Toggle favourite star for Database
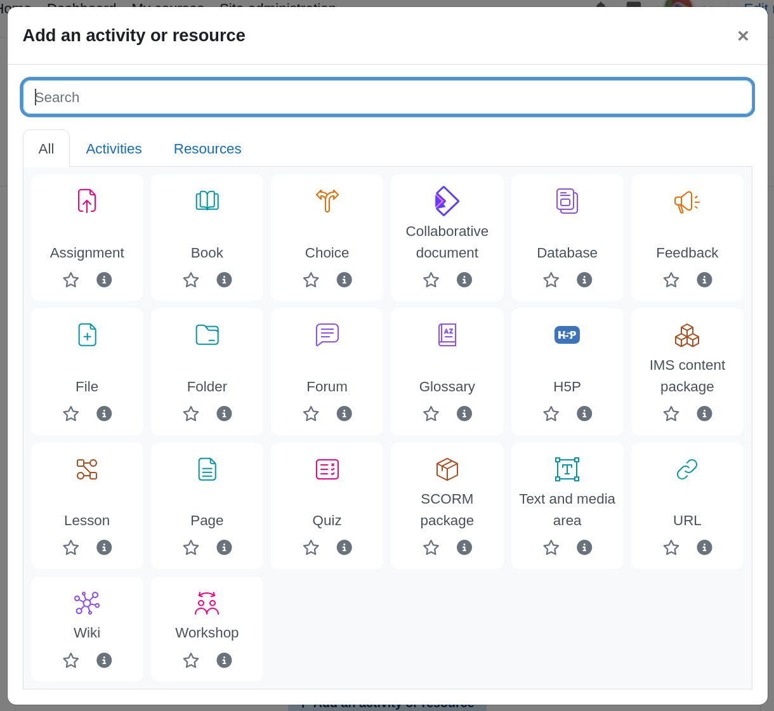Screen dimensions: 774x711 [x=551, y=280]
